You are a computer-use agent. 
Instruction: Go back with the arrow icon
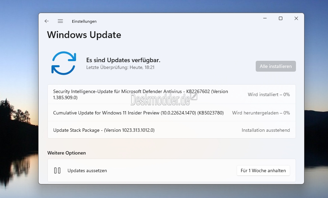[47, 21]
